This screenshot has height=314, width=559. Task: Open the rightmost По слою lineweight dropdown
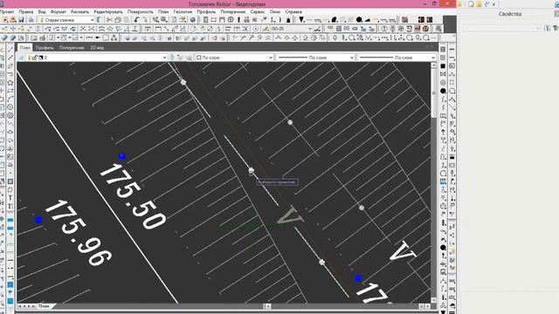(397, 58)
